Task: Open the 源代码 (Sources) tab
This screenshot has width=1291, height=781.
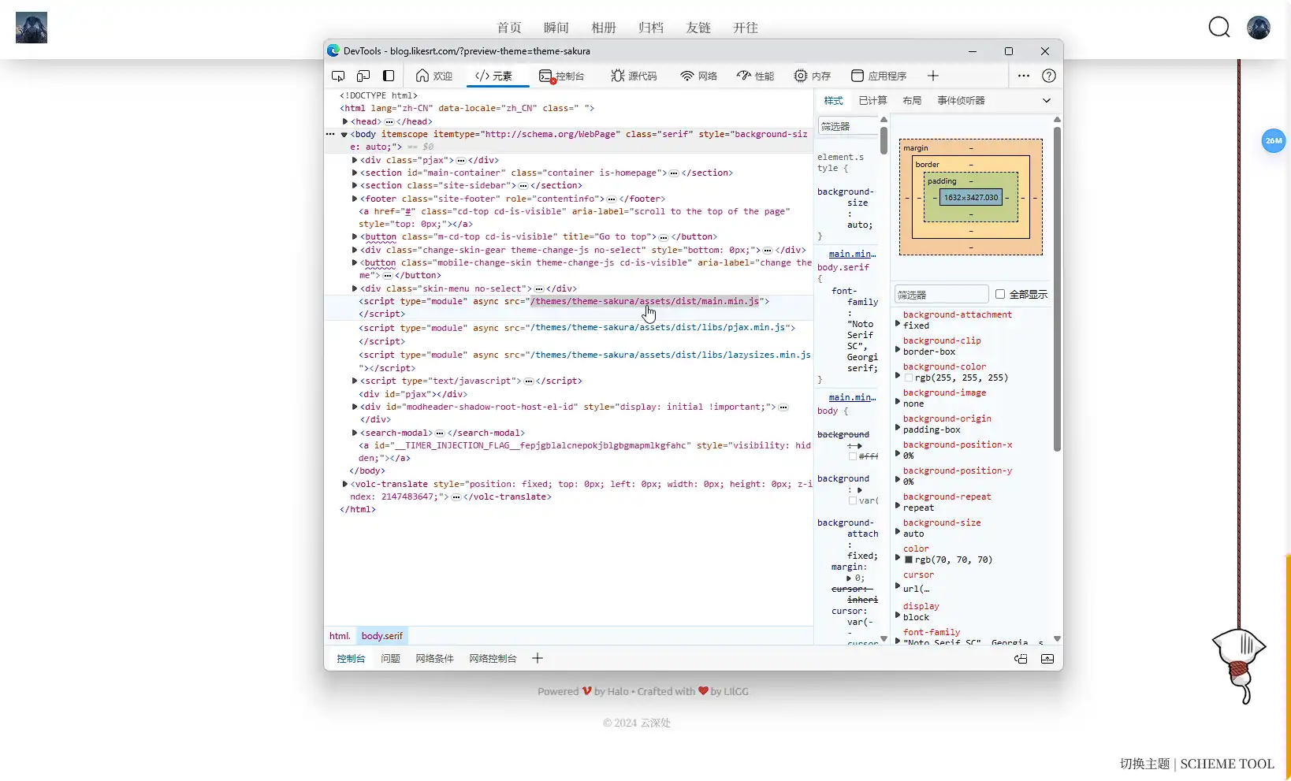Action: point(634,76)
